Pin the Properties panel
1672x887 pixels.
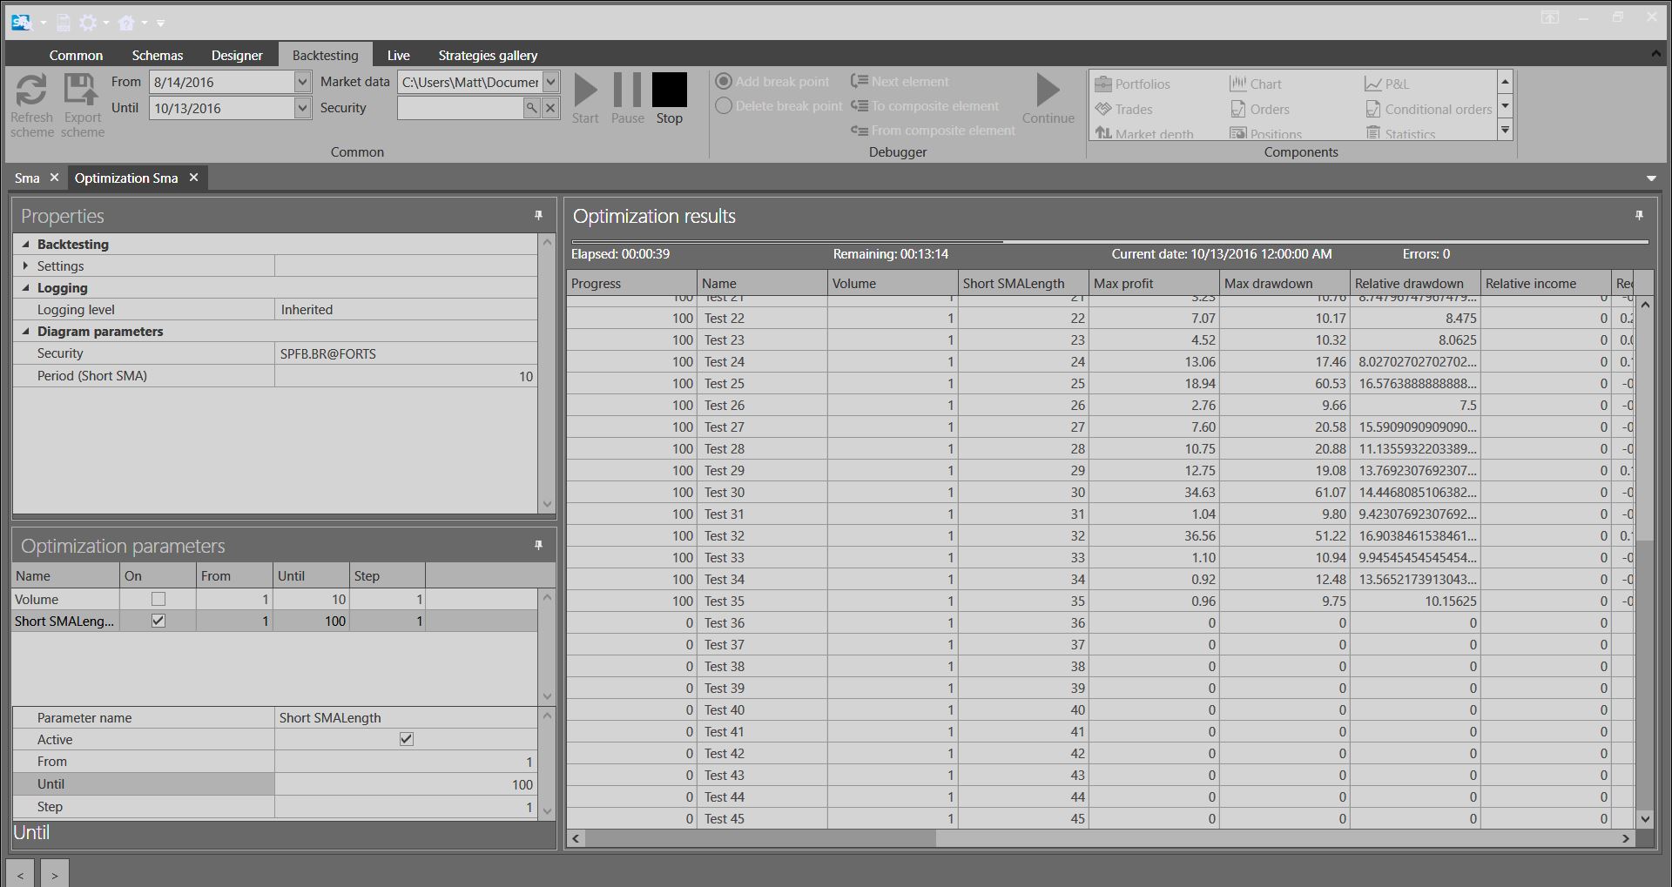[x=538, y=215]
